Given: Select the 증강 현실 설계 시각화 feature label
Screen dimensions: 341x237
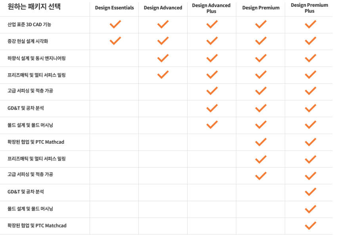Looking at the screenshot, I should 28,41.
